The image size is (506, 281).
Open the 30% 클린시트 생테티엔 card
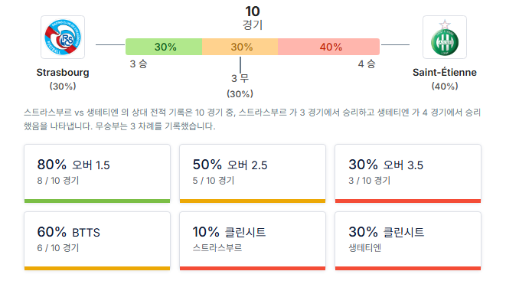point(408,241)
